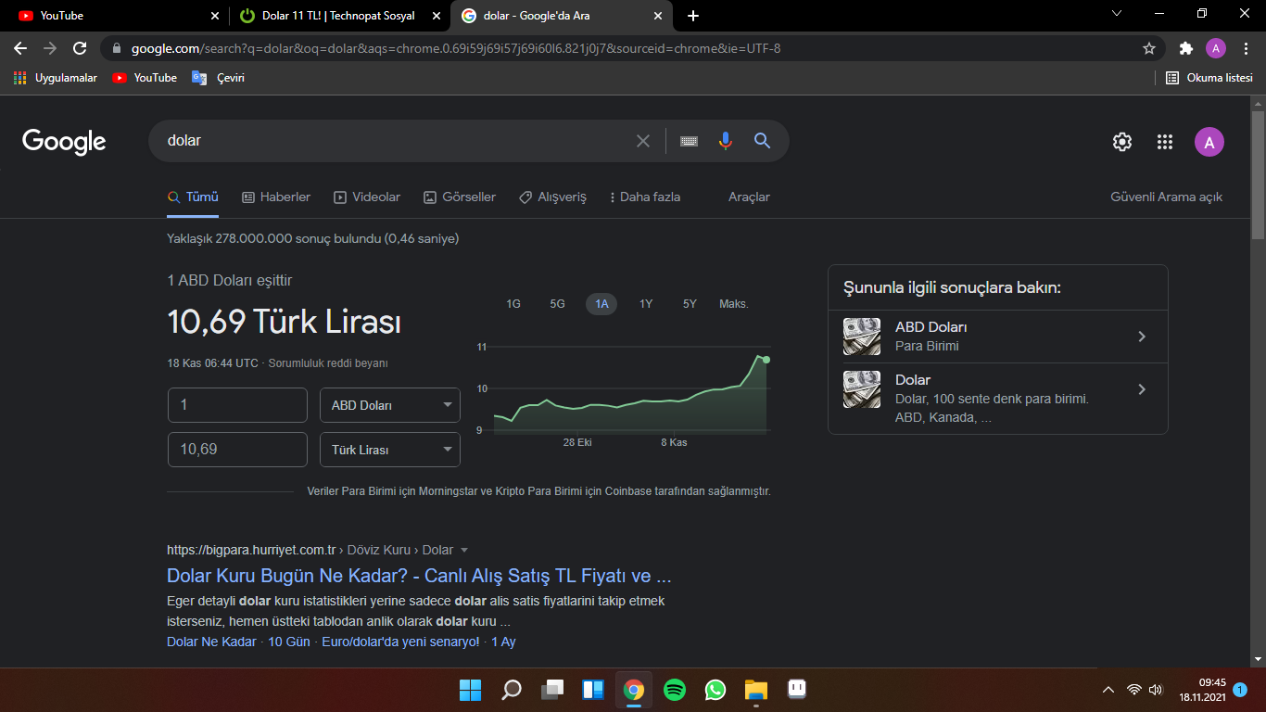Show hidden system tray icons
The width and height of the screenshot is (1266, 712).
1108,690
